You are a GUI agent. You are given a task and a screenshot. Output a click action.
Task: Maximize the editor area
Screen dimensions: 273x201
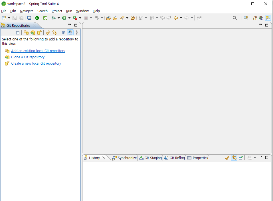pyautogui.click(x=266, y=25)
